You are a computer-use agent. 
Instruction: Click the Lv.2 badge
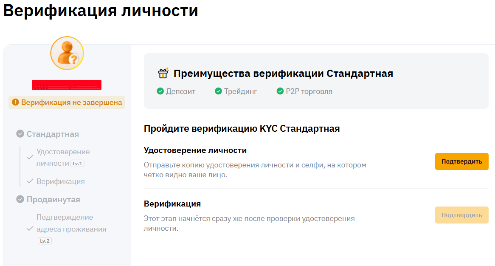coord(45,241)
